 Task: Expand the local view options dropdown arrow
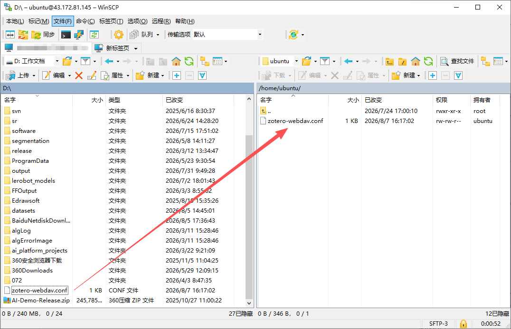click(226, 61)
